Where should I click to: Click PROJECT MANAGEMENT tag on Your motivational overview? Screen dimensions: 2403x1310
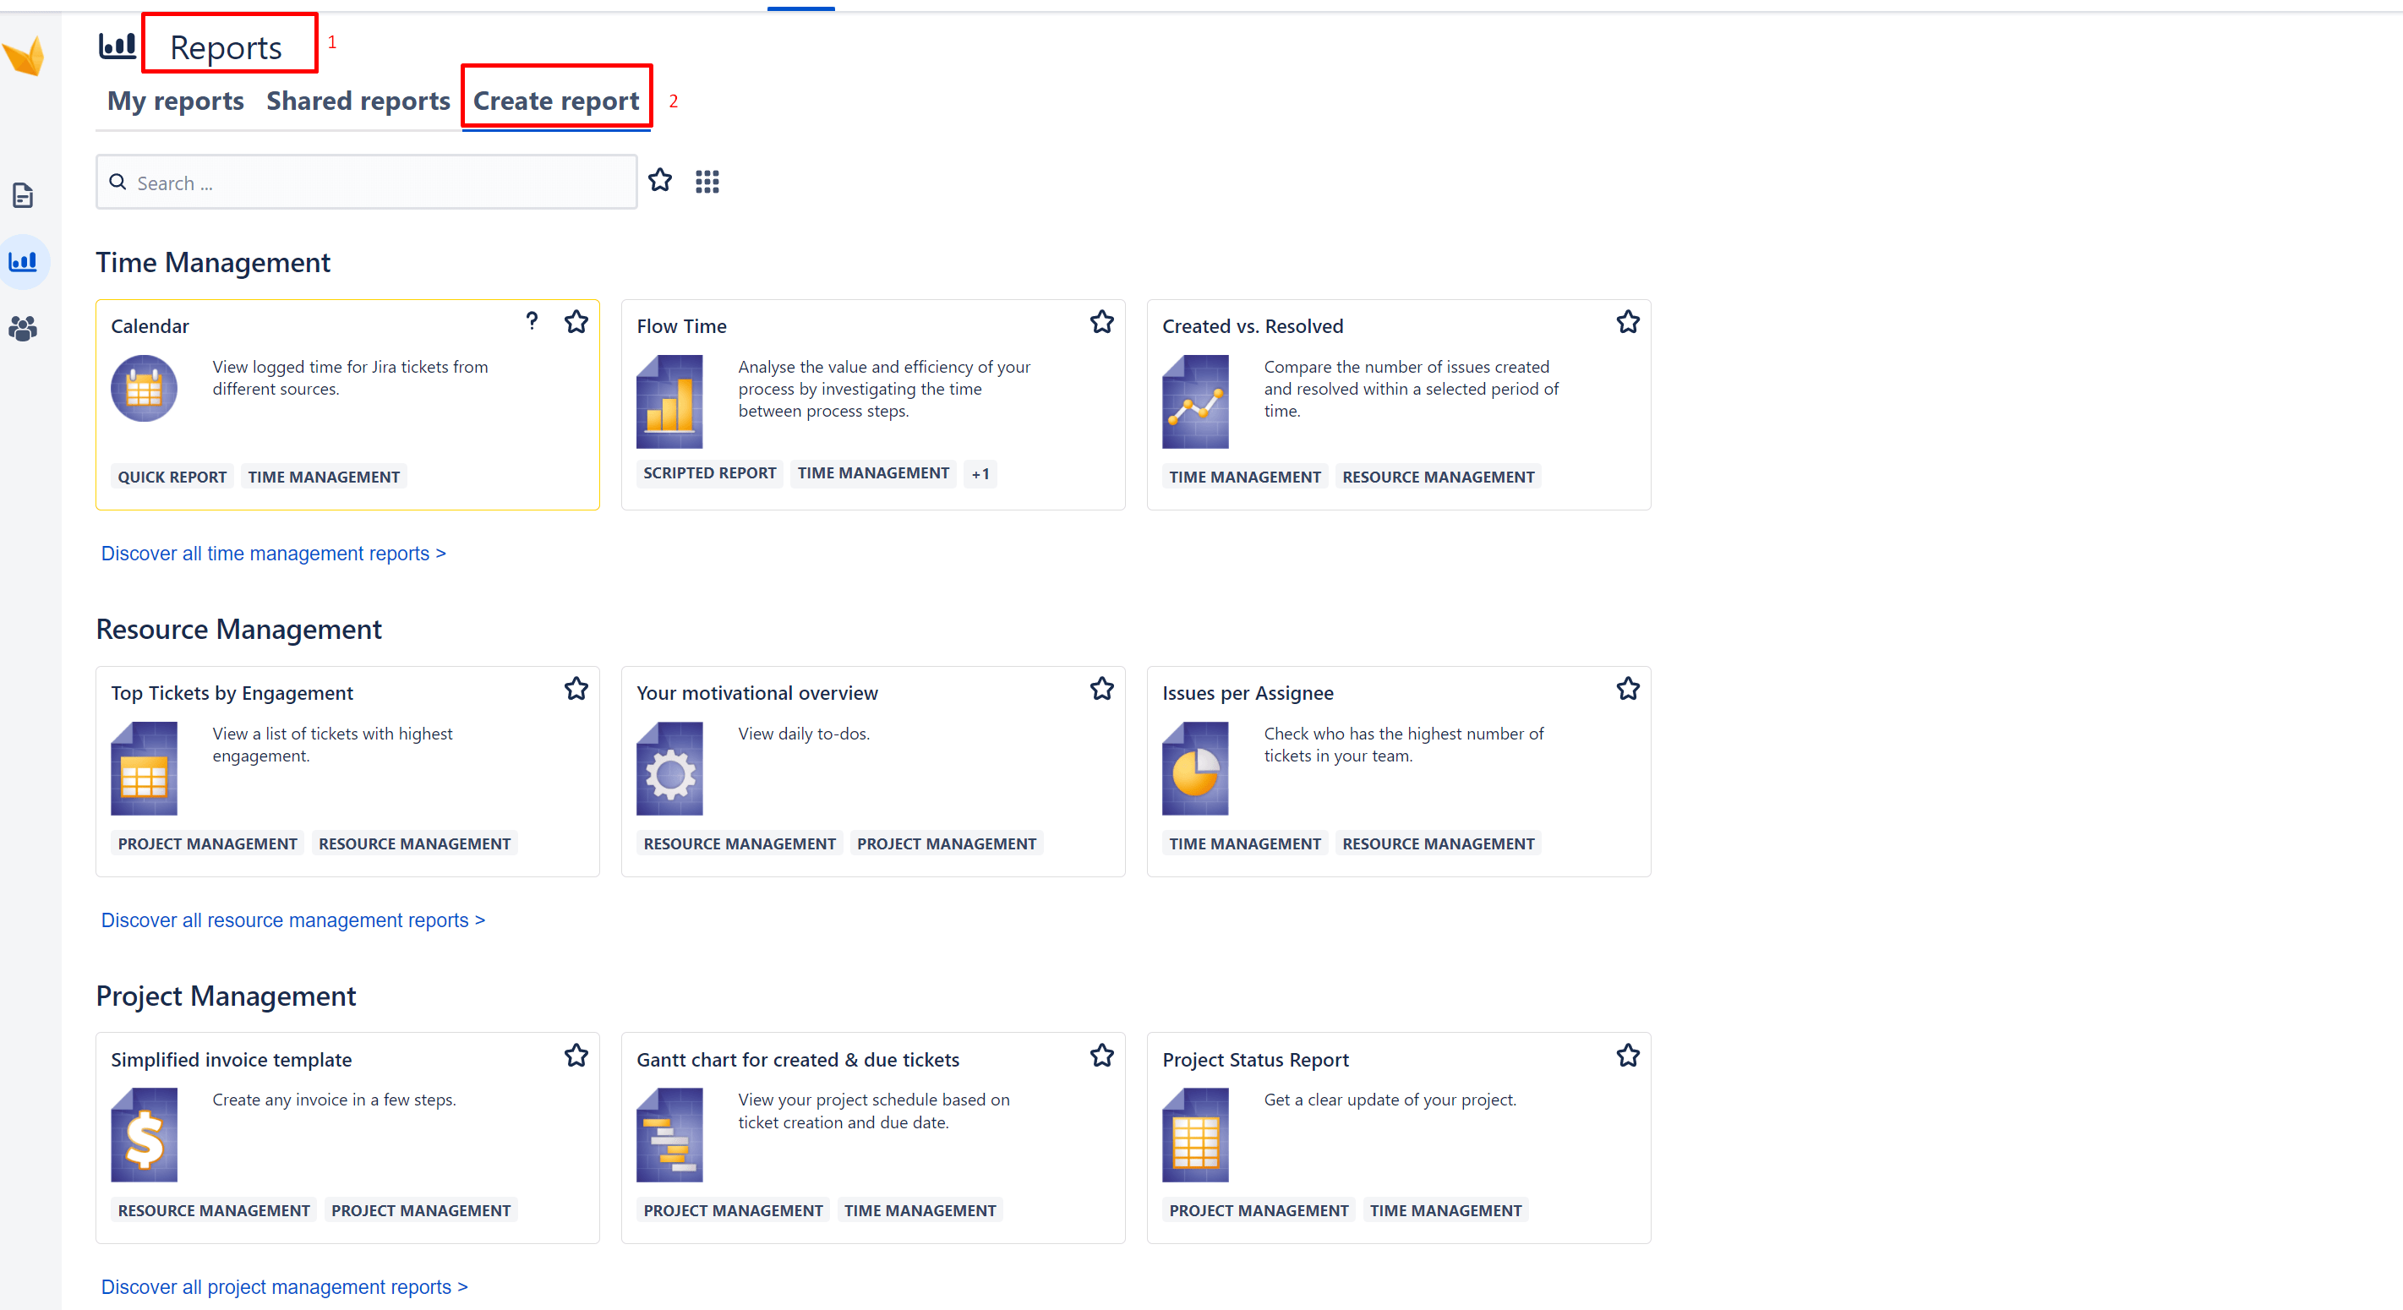click(x=946, y=843)
